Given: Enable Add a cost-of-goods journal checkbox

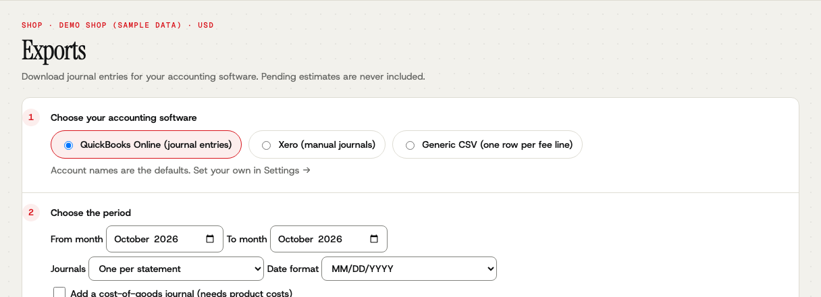Looking at the screenshot, I should click(x=59, y=293).
